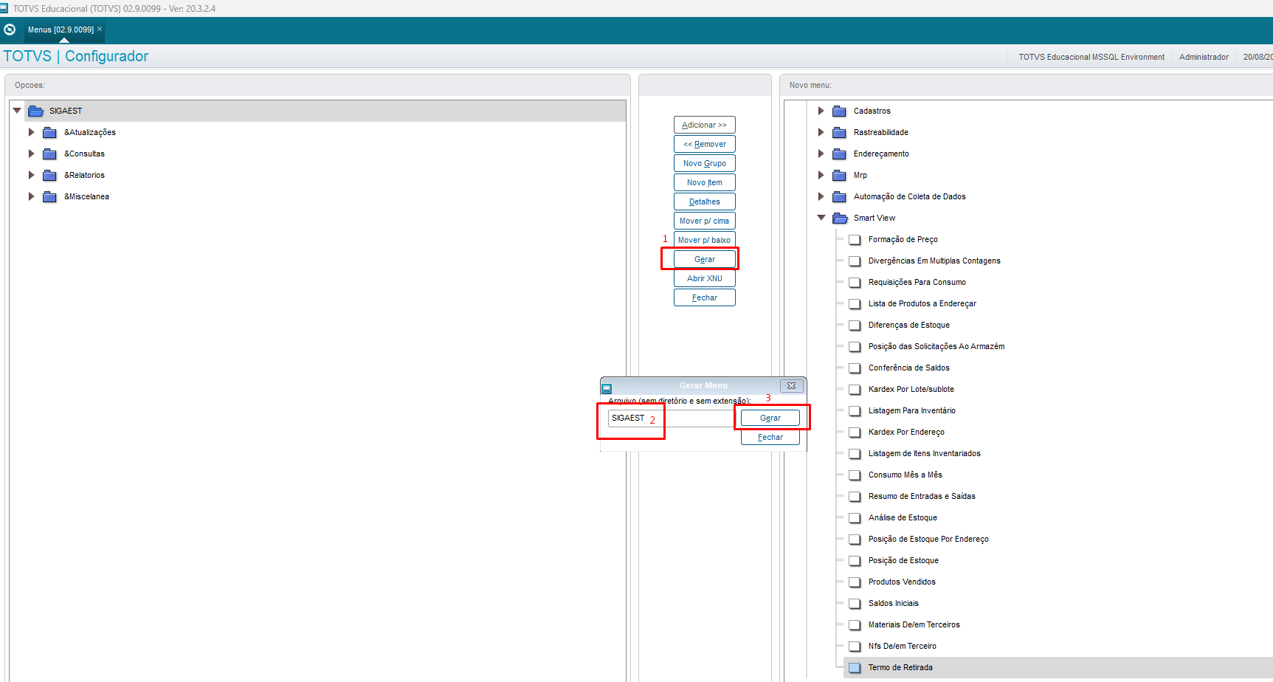Click Mover p/ baixo button
The width and height of the screenshot is (1273, 682).
click(x=705, y=240)
